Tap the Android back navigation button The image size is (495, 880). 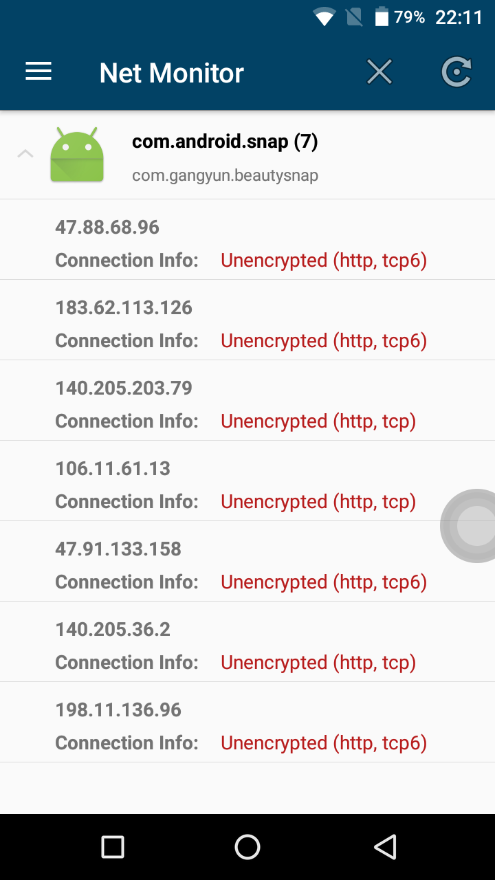point(386,847)
